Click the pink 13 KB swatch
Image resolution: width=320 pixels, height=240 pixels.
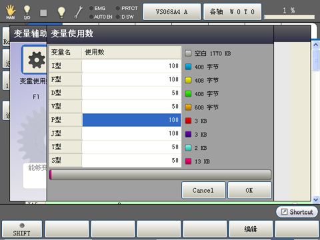[188, 161]
